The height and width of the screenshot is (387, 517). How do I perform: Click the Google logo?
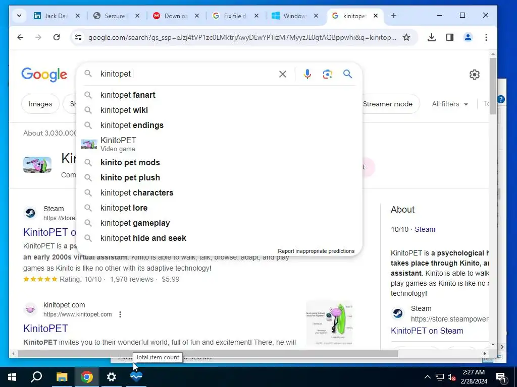[x=44, y=75]
